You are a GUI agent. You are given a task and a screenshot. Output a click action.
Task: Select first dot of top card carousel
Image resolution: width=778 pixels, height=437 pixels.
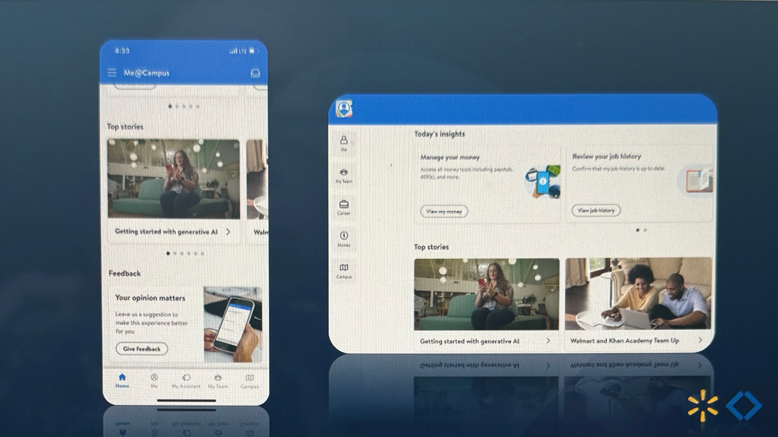(x=170, y=107)
